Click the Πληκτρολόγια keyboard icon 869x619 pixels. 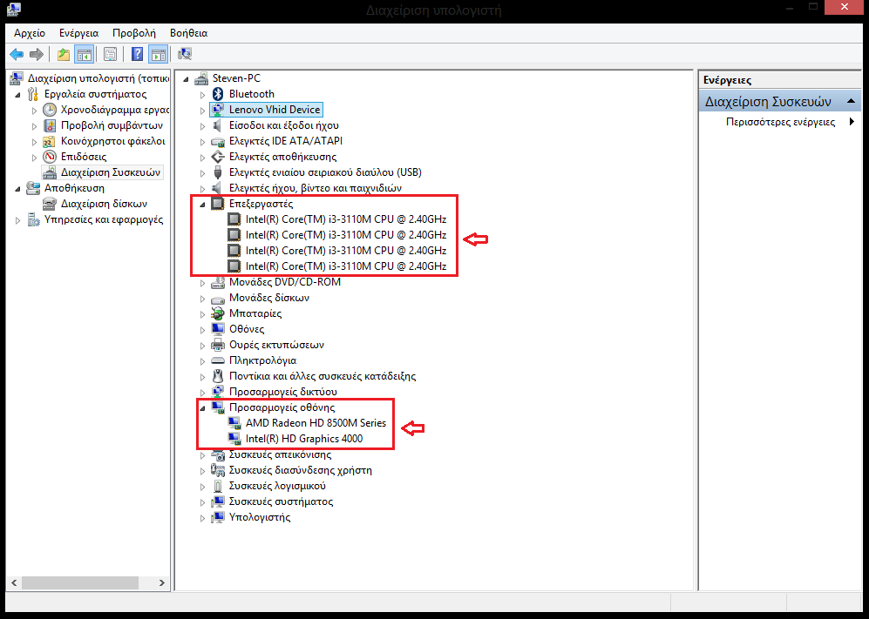pyautogui.click(x=218, y=360)
